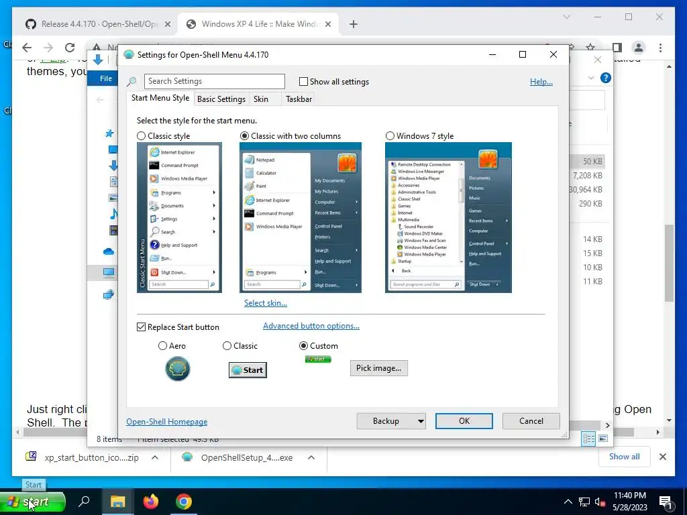Select Classic with two columns option
This screenshot has height=515, width=687.
point(244,136)
